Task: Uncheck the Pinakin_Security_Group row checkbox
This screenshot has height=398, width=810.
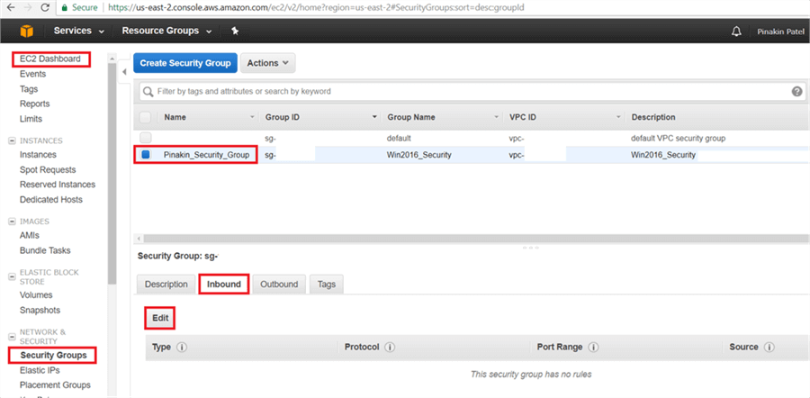Action: 146,155
